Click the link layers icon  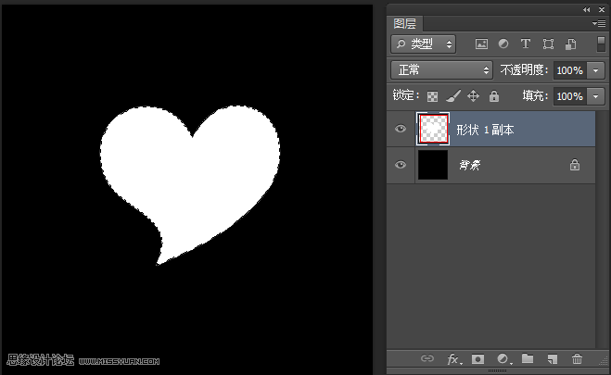tap(427, 358)
